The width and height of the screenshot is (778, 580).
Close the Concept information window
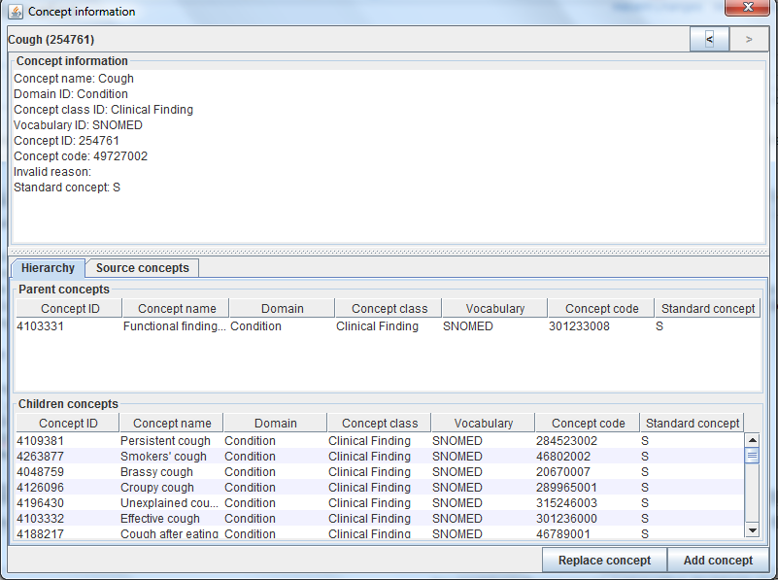(x=748, y=9)
